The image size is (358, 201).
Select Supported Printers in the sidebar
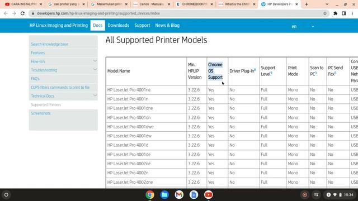(46, 104)
